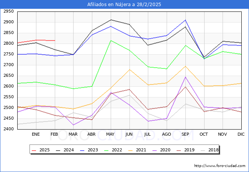Click the SEP month axis label

(185, 134)
